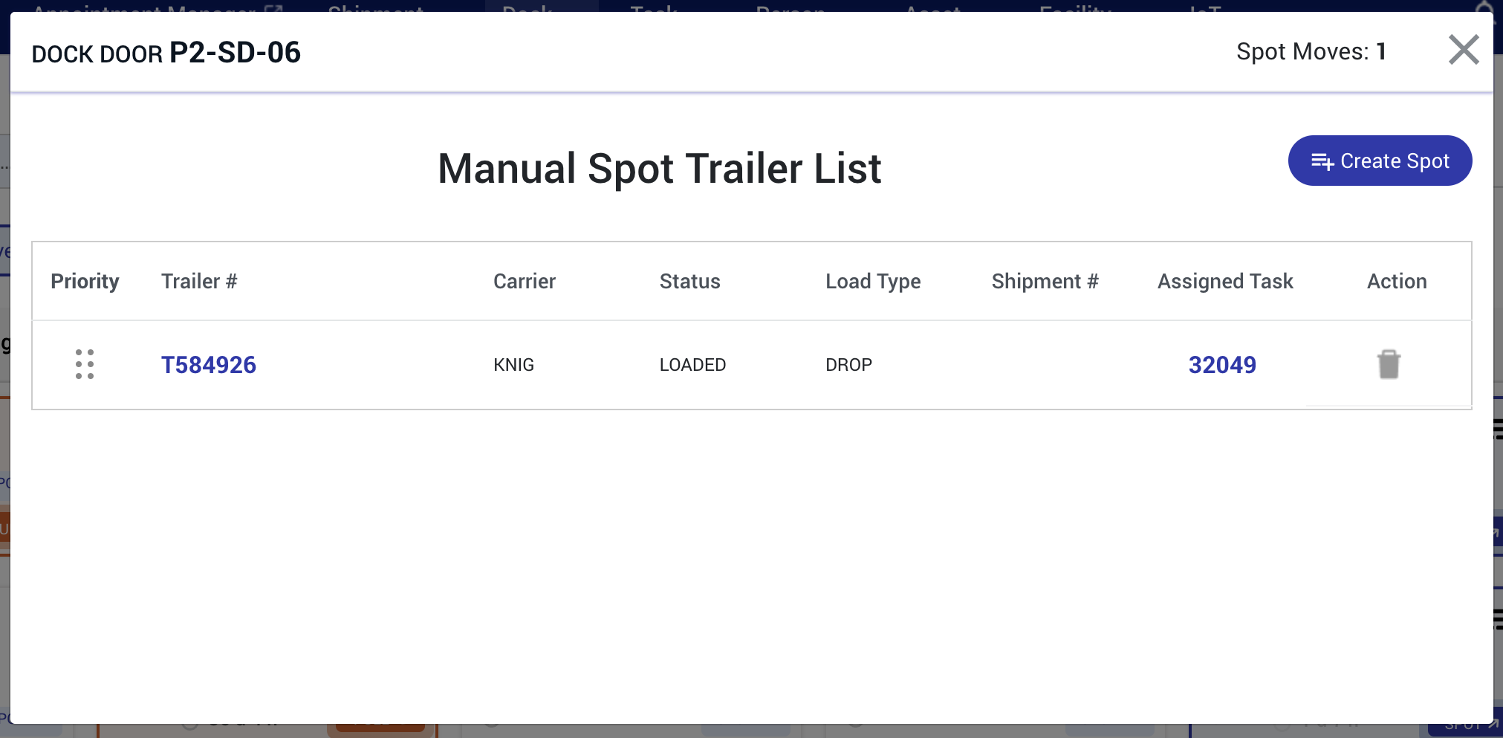Select the Shipment # column header
The width and height of the screenshot is (1503, 738).
[x=1045, y=281]
